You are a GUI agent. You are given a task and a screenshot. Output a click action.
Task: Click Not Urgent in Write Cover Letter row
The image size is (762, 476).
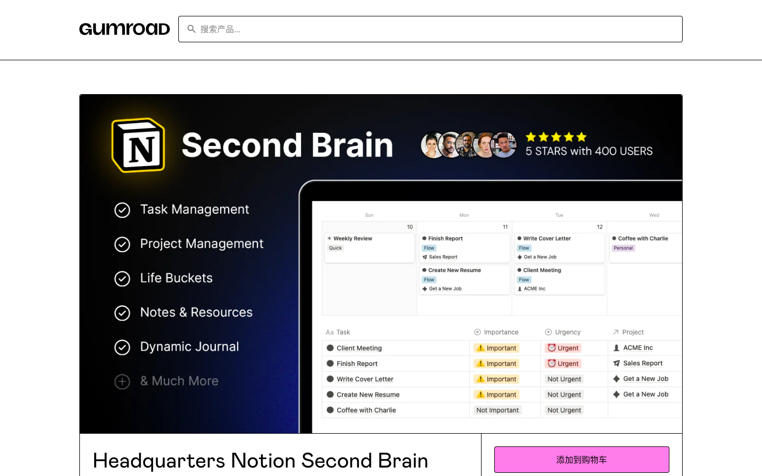point(564,379)
